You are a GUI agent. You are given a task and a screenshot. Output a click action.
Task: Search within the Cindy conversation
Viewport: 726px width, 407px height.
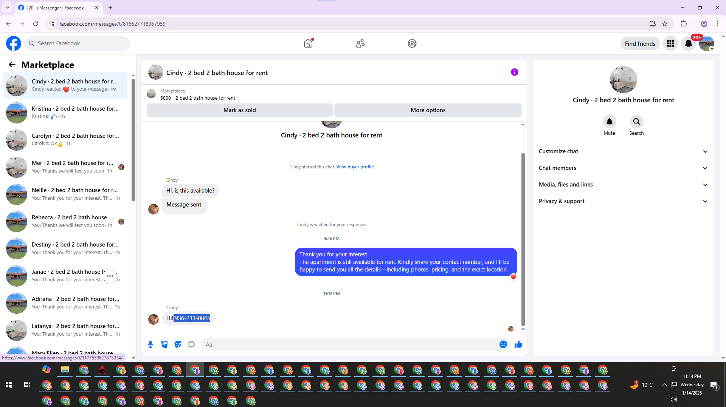click(x=636, y=122)
